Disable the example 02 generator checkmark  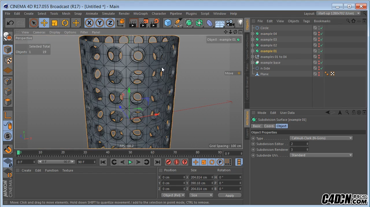click(x=321, y=45)
